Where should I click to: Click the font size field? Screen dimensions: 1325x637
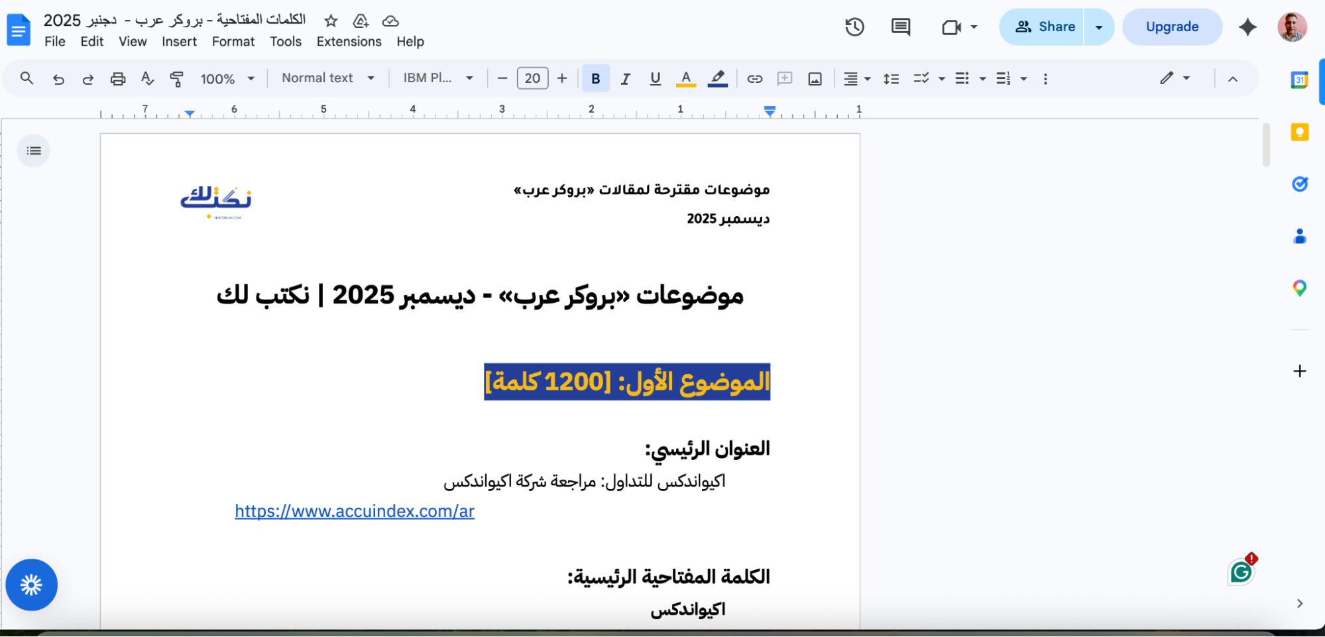(532, 79)
